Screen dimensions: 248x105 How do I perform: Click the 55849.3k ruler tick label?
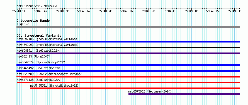234,11
